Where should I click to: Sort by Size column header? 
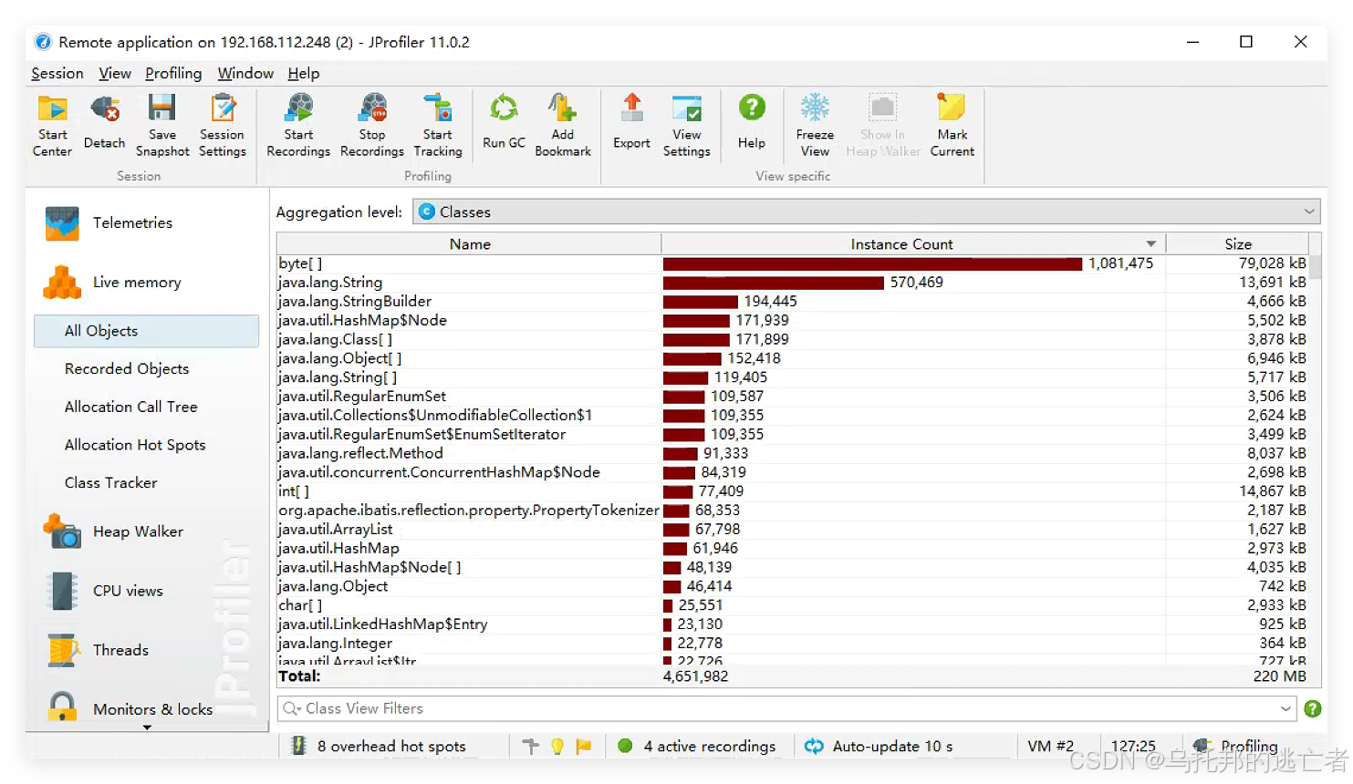tap(1238, 244)
